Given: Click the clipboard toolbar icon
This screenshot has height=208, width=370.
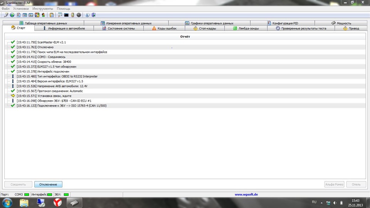Looking at the screenshot, I should coord(52,15).
